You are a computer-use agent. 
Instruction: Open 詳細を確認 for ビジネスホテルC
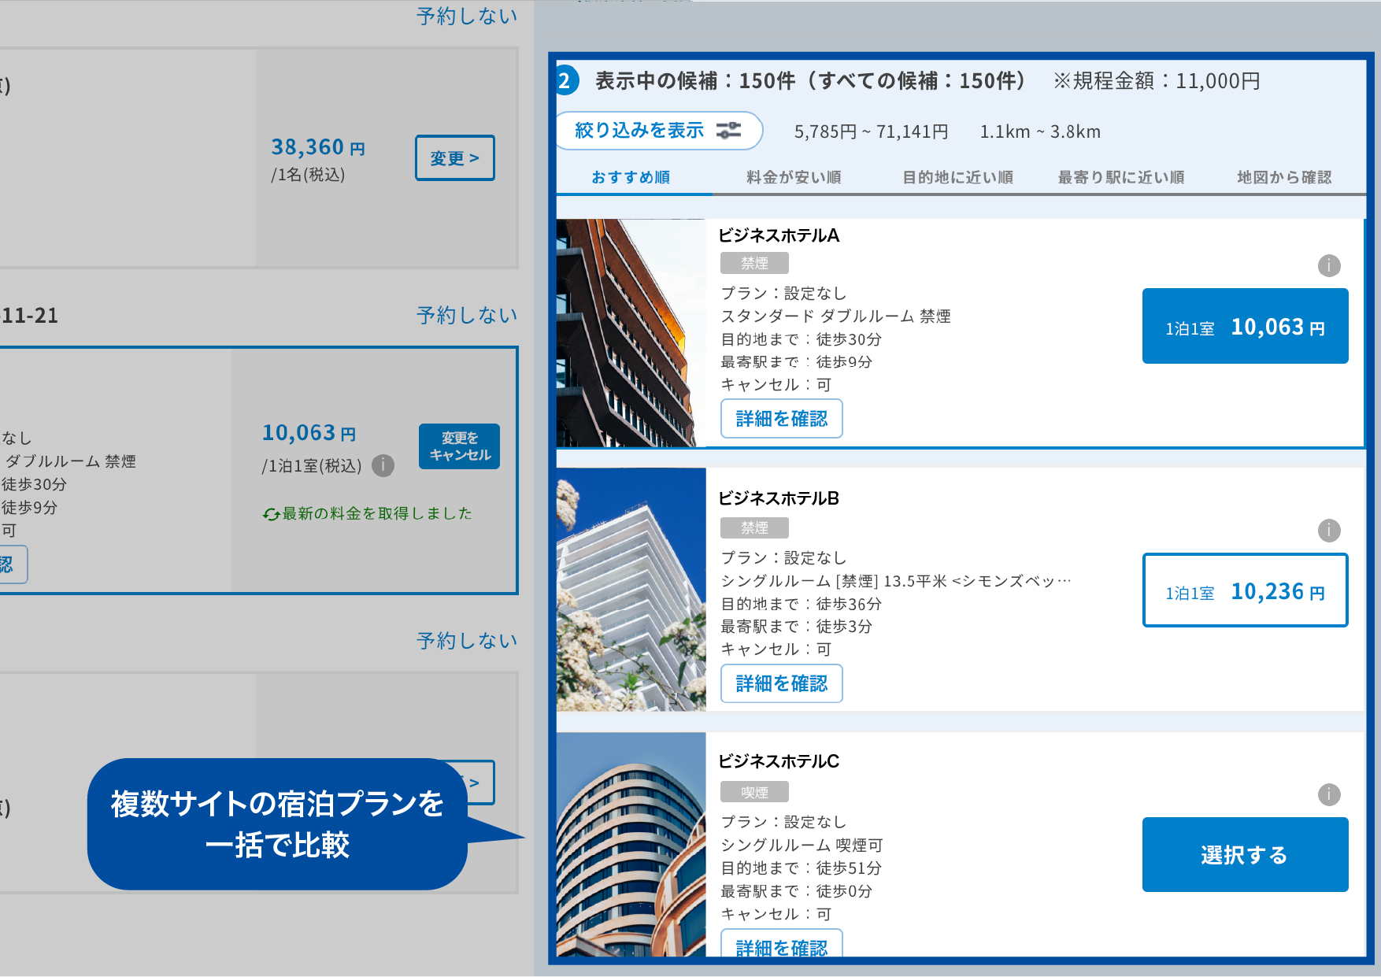(782, 943)
